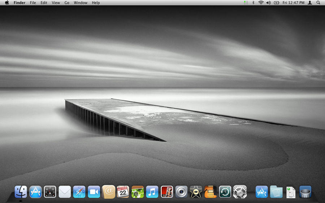Click green leafy icon next to iCal
This screenshot has width=325, height=203.
(138, 191)
